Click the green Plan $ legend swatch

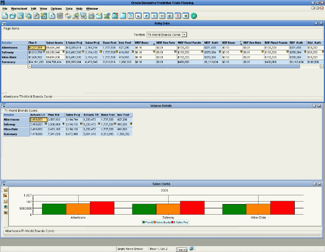pos(143,222)
